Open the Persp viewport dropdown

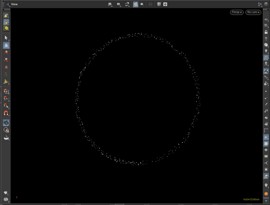click(236, 12)
